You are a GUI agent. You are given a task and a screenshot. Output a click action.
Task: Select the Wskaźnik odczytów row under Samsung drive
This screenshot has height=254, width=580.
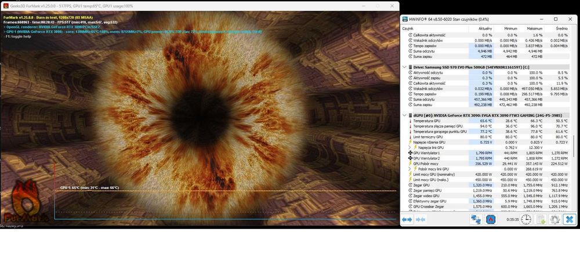tap(485, 89)
